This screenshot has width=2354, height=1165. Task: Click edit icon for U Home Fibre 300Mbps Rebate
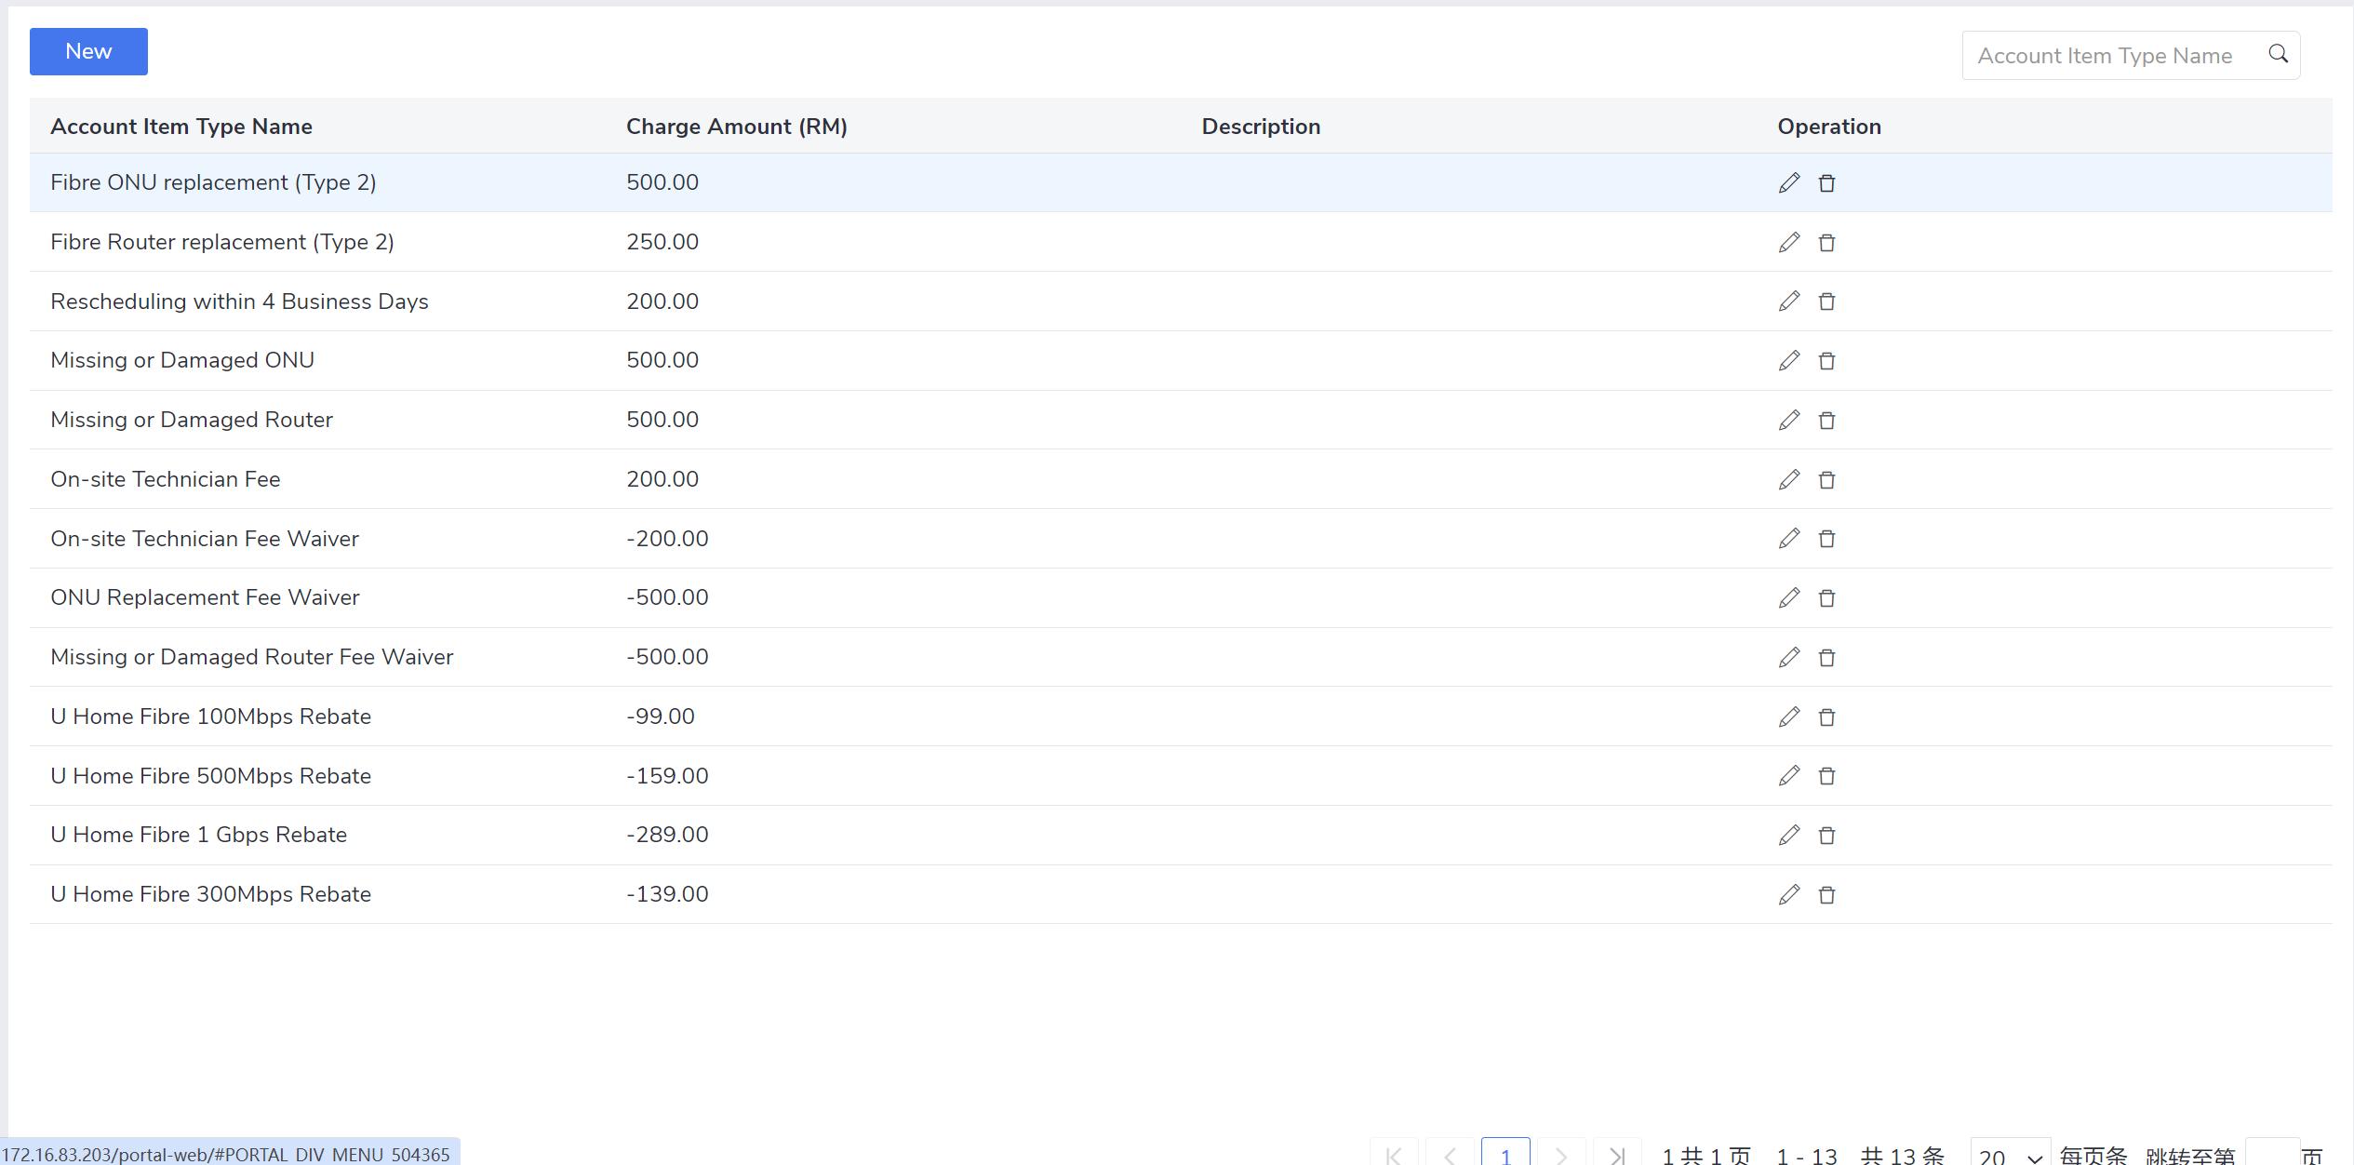click(1788, 895)
